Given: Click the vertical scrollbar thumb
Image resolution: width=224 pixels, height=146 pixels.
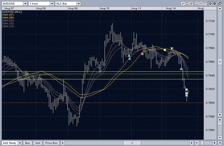Looking at the screenshot, I should 220,62.
